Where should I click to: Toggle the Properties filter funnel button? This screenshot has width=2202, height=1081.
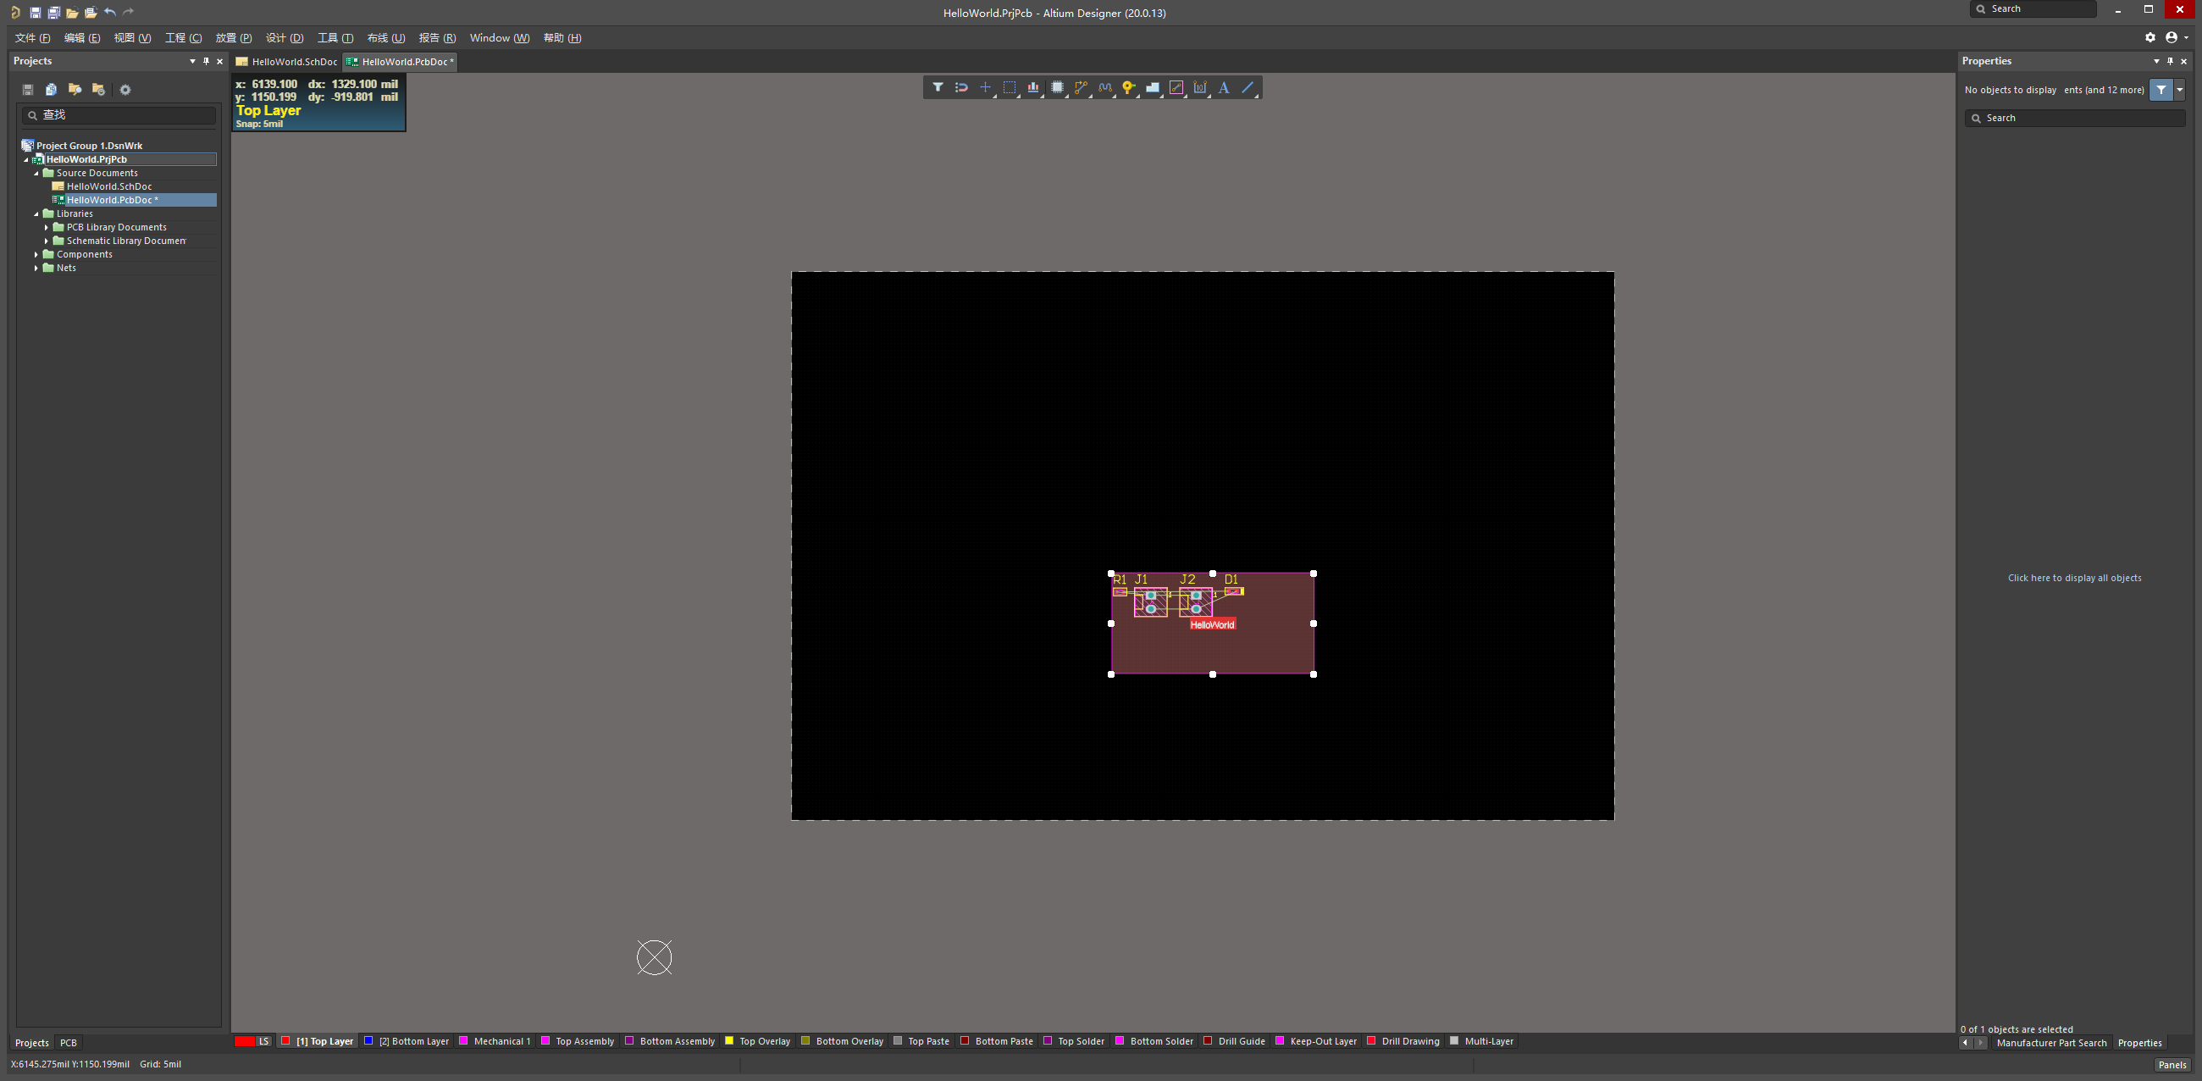tap(2161, 89)
